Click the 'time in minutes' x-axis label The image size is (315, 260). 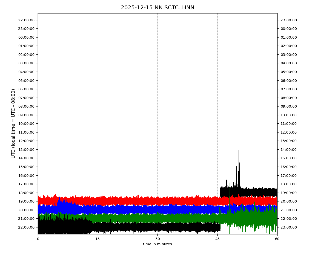click(x=157, y=244)
